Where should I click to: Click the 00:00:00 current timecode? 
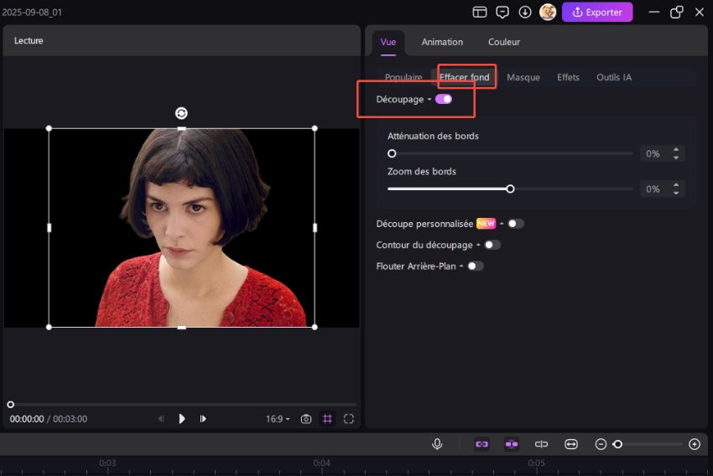click(x=27, y=419)
